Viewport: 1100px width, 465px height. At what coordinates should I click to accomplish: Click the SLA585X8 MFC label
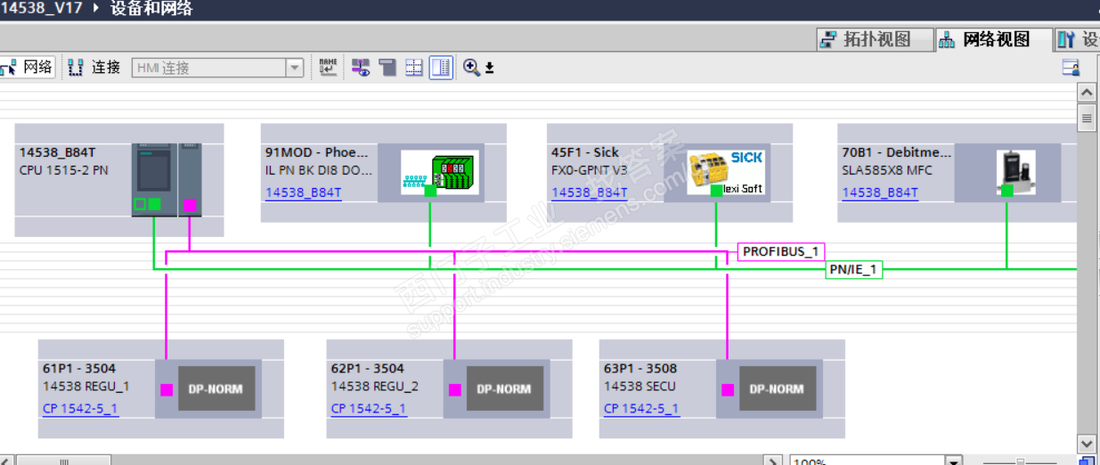(x=886, y=170)
